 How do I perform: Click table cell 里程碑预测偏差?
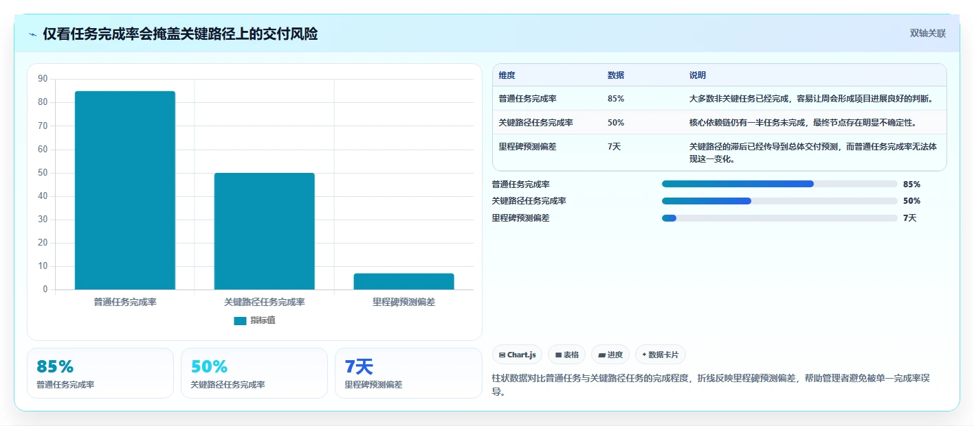[528, 147]
